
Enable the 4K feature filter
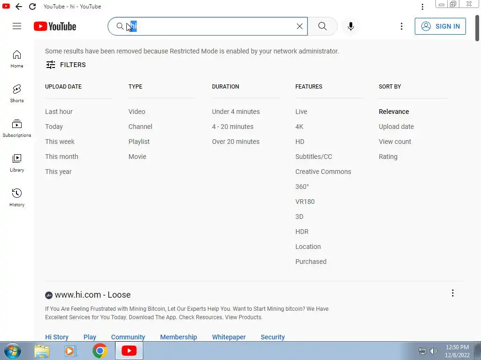pyautogui.click(x=299, y=127)
